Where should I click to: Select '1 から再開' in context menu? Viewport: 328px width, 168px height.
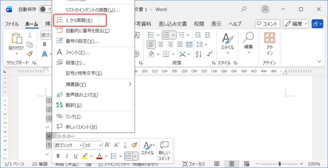coord(79,20)
